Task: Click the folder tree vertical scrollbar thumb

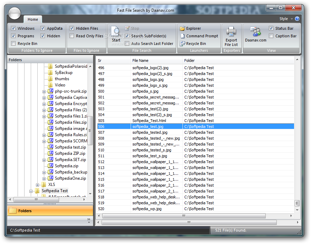Action: [x=90, y=131]
